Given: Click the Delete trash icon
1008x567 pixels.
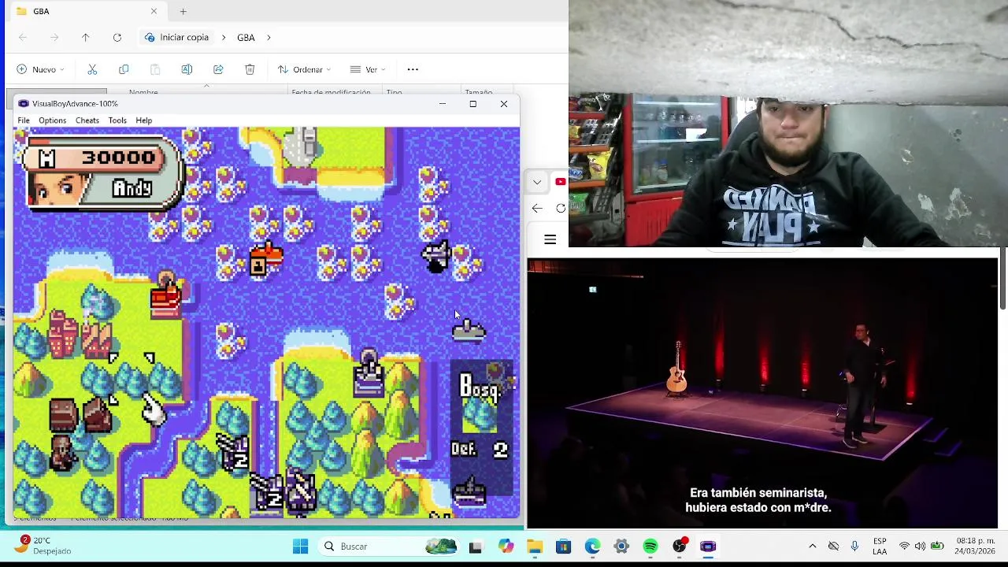Looking at the screenshot, I should [x=250, y=69].
